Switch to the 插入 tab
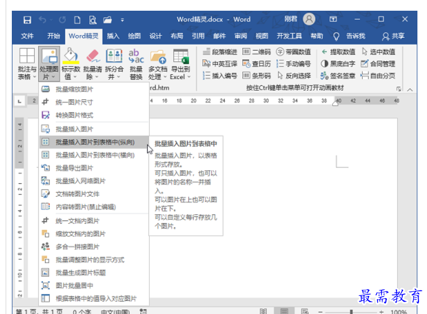 click(x=113, y=36)
